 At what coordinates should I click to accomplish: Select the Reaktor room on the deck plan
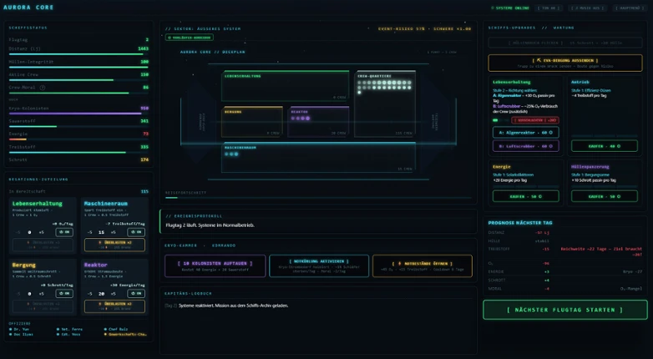[318, 122]
